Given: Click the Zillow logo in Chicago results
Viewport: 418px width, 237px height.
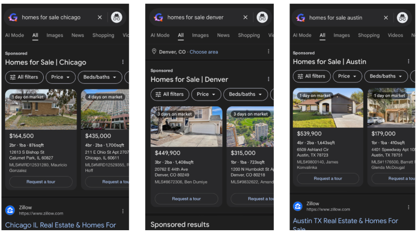Looking at the screenshot, I should (x=10, y=210).
